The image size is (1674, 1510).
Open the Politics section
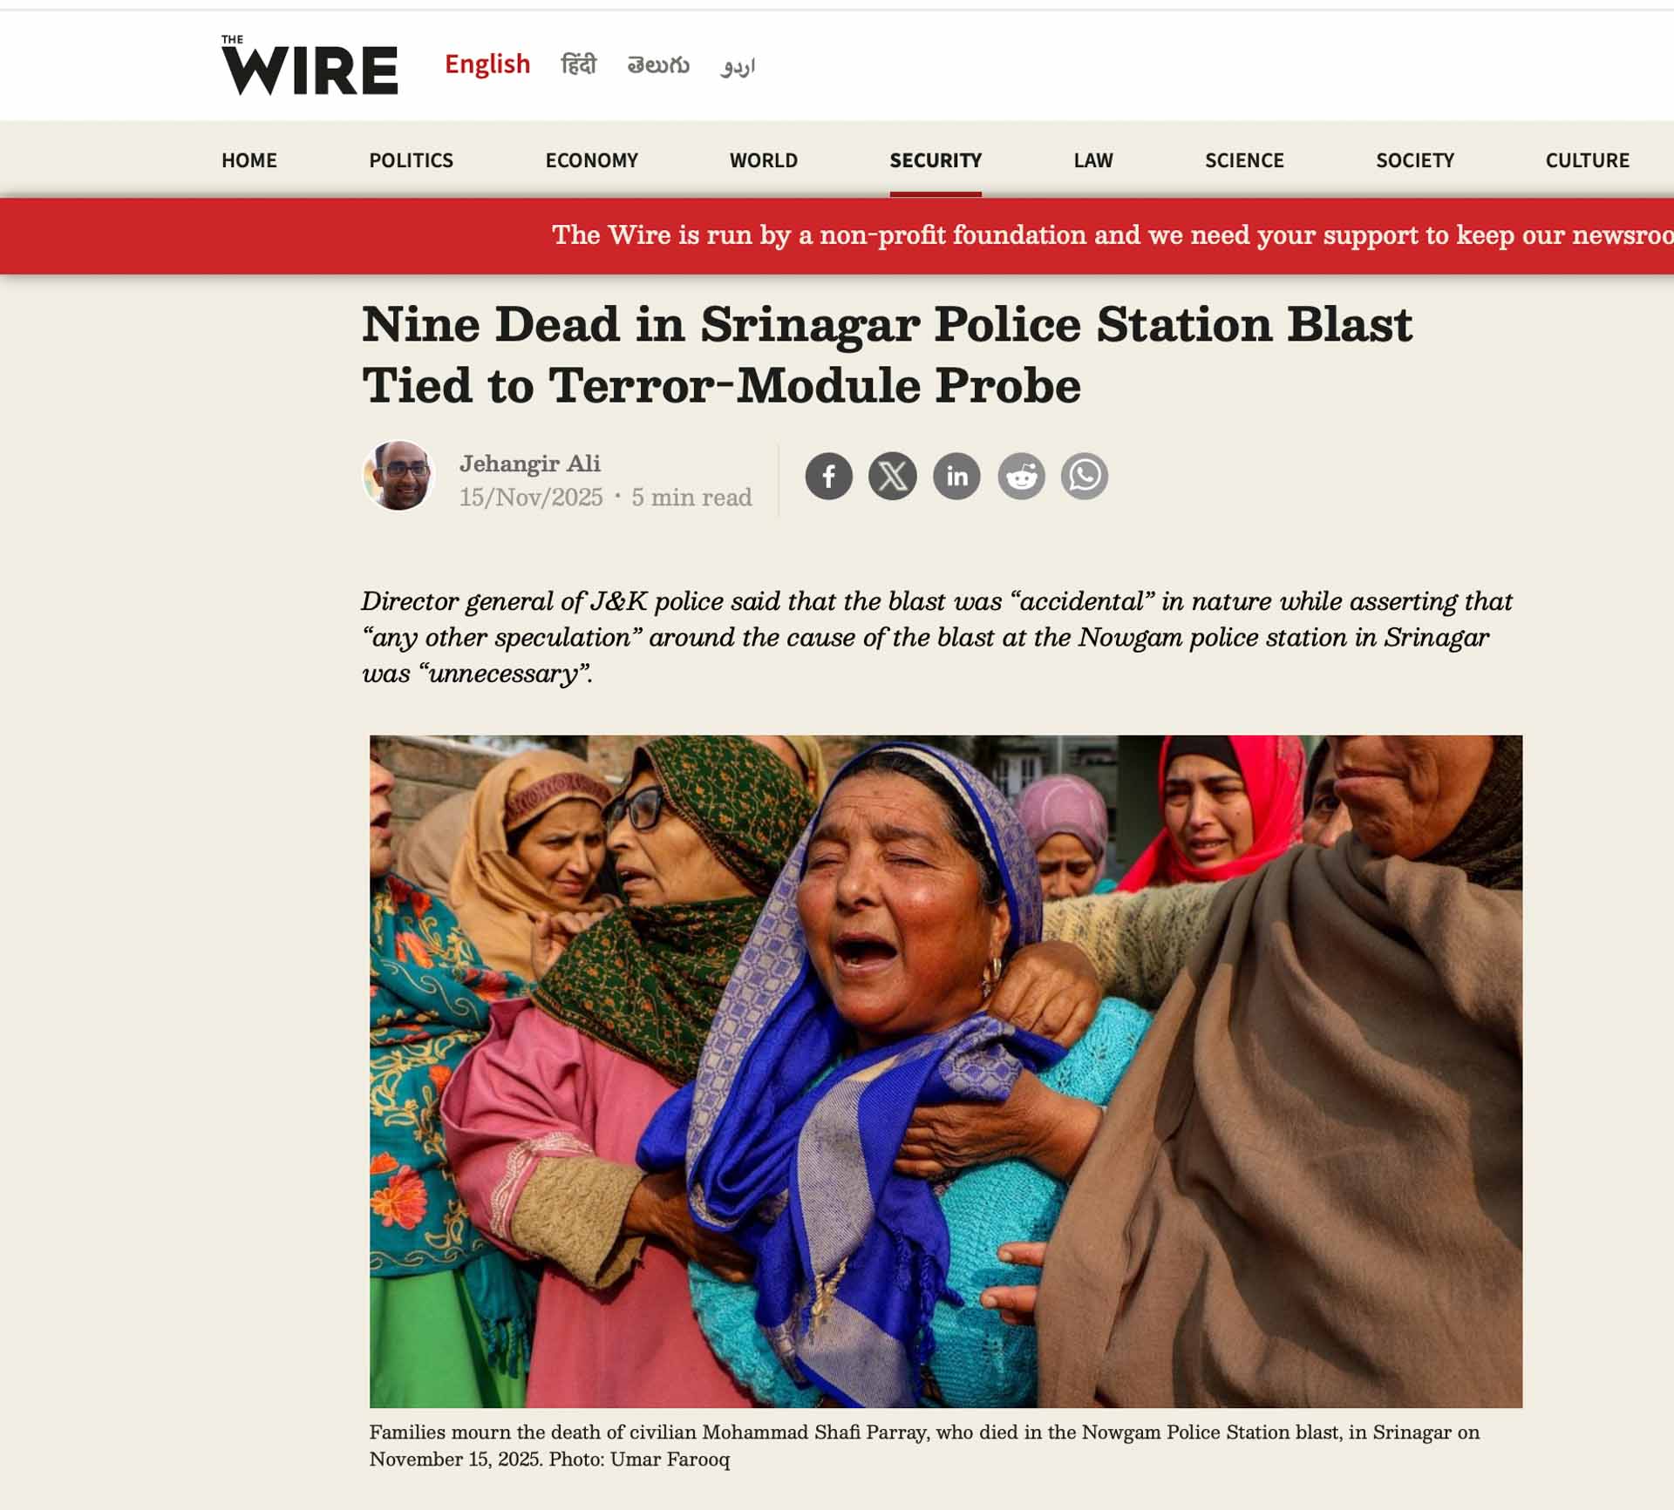(411, 160)
